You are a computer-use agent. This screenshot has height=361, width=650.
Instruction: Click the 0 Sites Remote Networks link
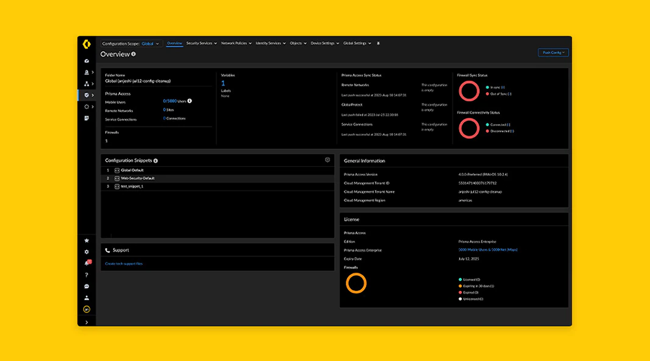[164, 110]
